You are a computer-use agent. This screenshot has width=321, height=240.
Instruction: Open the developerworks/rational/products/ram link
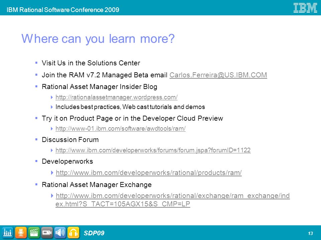[x=148, y=173]
